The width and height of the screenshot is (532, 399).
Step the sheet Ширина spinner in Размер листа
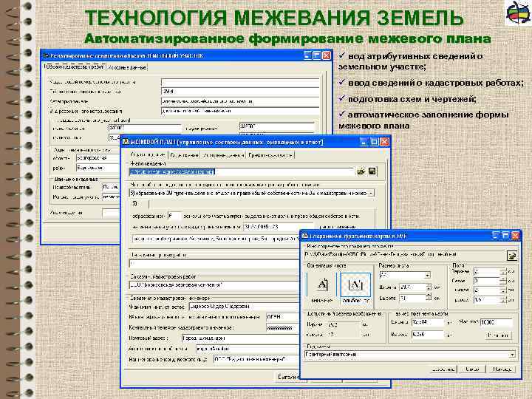[x=429, y=287]
